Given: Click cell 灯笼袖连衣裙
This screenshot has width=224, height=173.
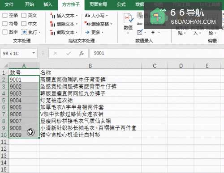Looking at the screenshot, I should click(90, 100).
